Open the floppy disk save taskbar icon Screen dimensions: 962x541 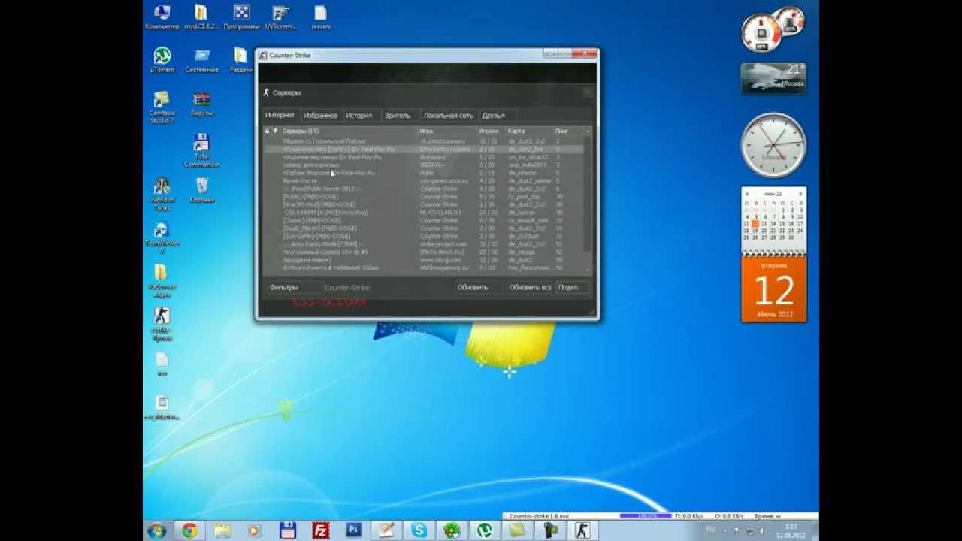287,530
